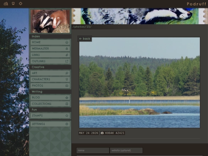Click the star icon beside STAMPS
The height and width of the screenshot is (156, 208).
click(67, 116)
